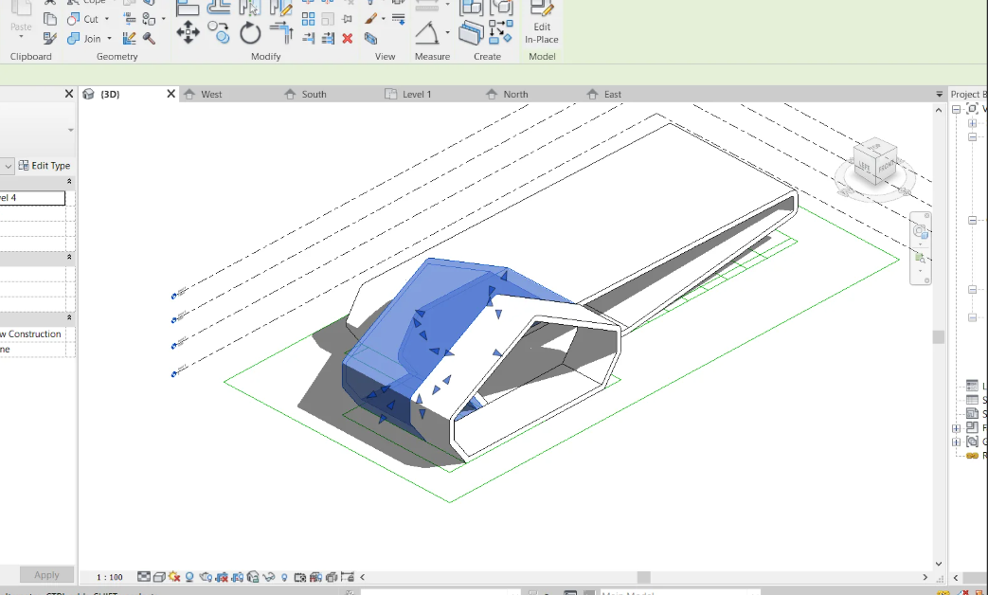The width and height of the screenshot is (988, 595).
Task: Choose the Rotate tool
Action: [250, 32]
